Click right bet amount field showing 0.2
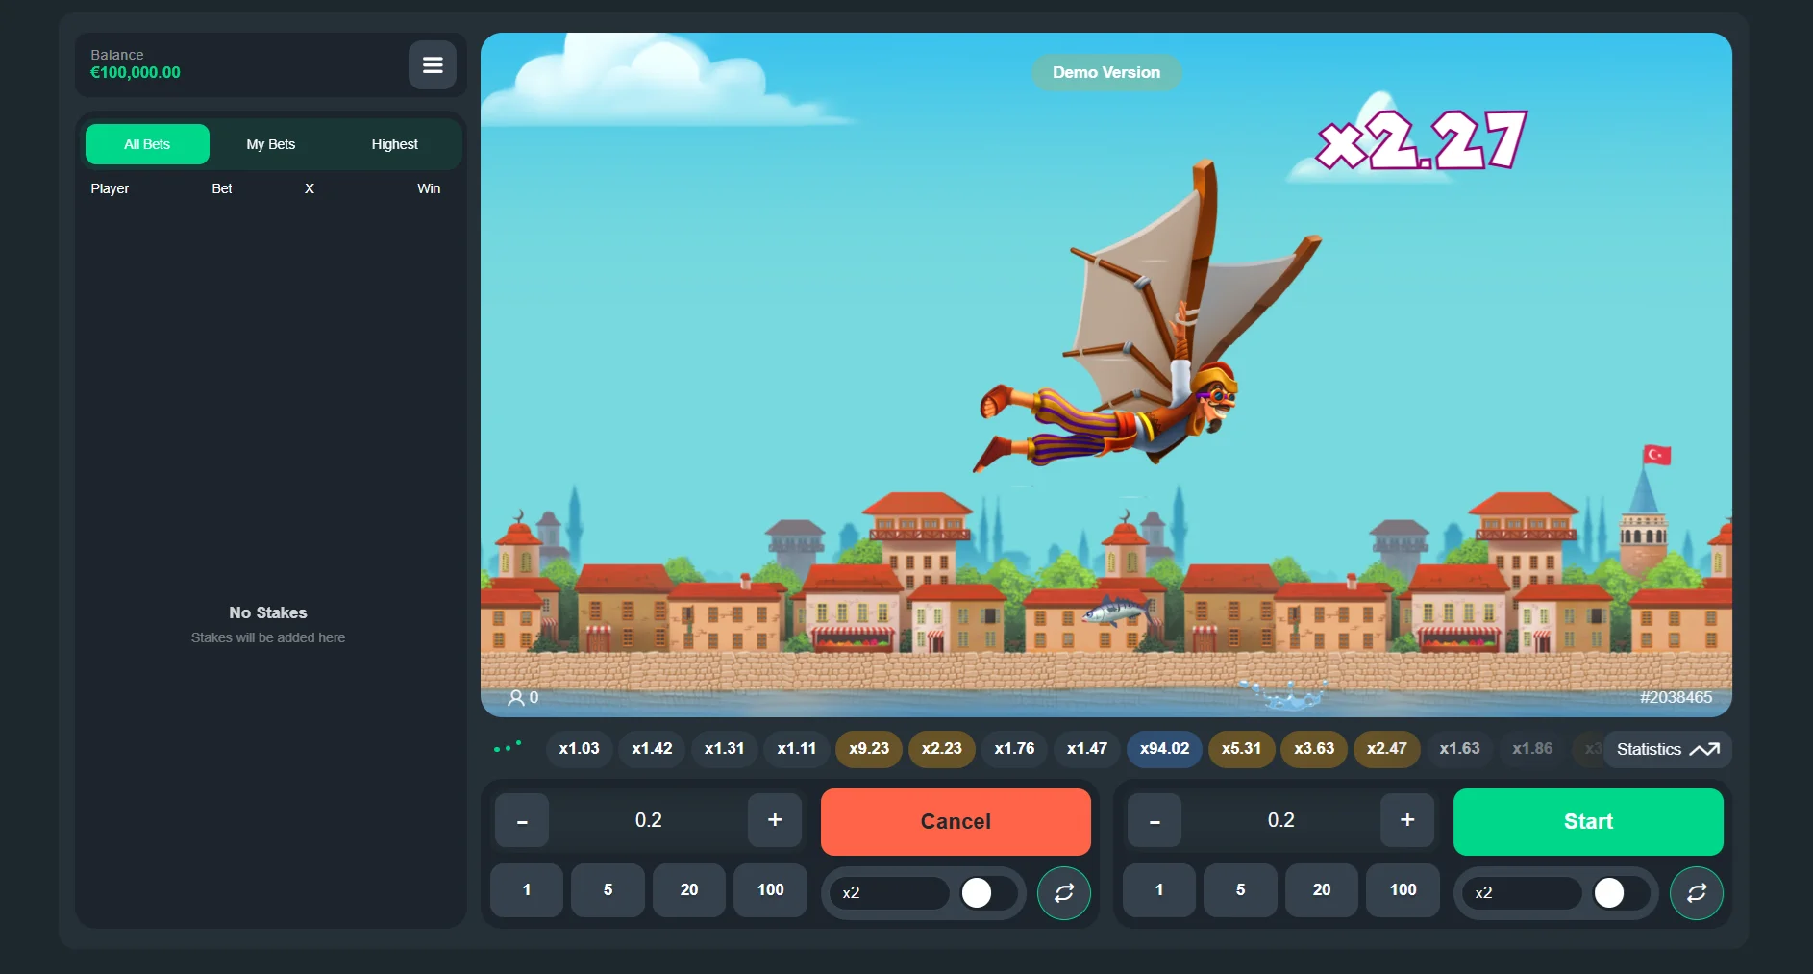This screenshot has height=974, width=1813. 1281,820
